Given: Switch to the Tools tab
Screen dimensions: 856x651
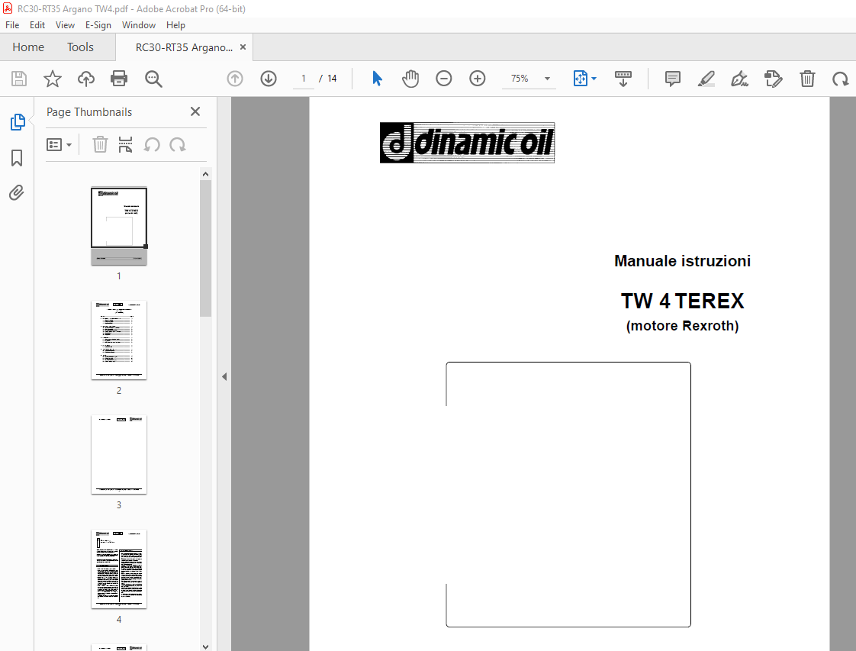Looking at the screenshot, I should 80,47.
